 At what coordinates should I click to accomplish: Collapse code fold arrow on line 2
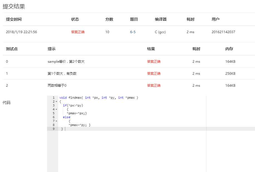coord(57,102)
